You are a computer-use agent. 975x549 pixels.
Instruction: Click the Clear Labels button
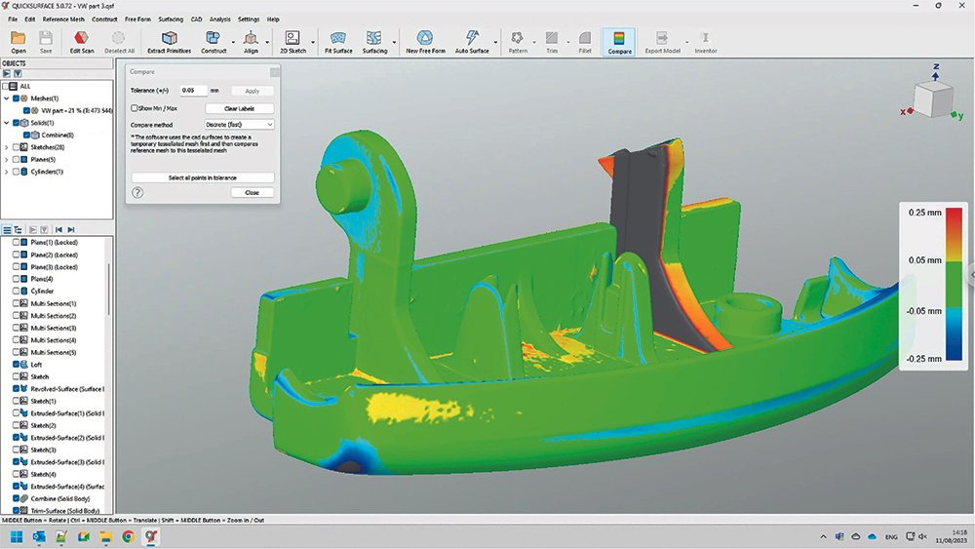pos(240,108)
